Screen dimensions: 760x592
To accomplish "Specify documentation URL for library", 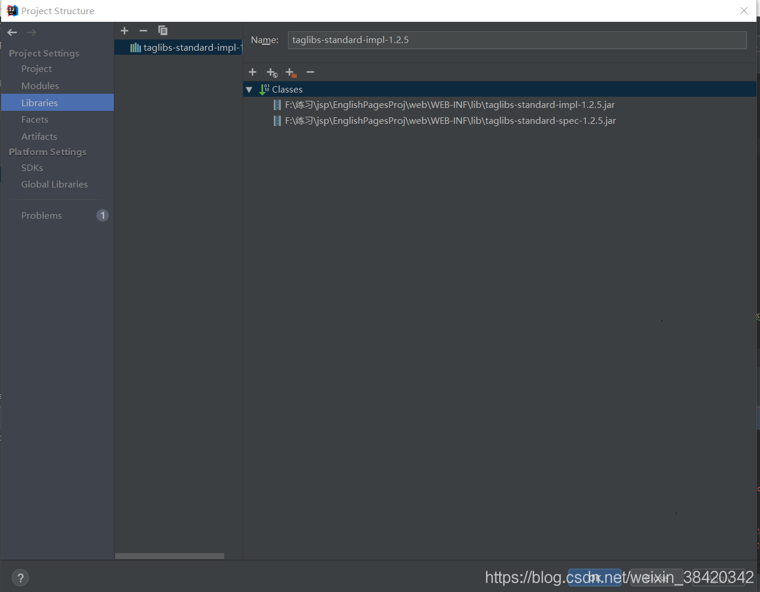I will (x=271, y=73).
